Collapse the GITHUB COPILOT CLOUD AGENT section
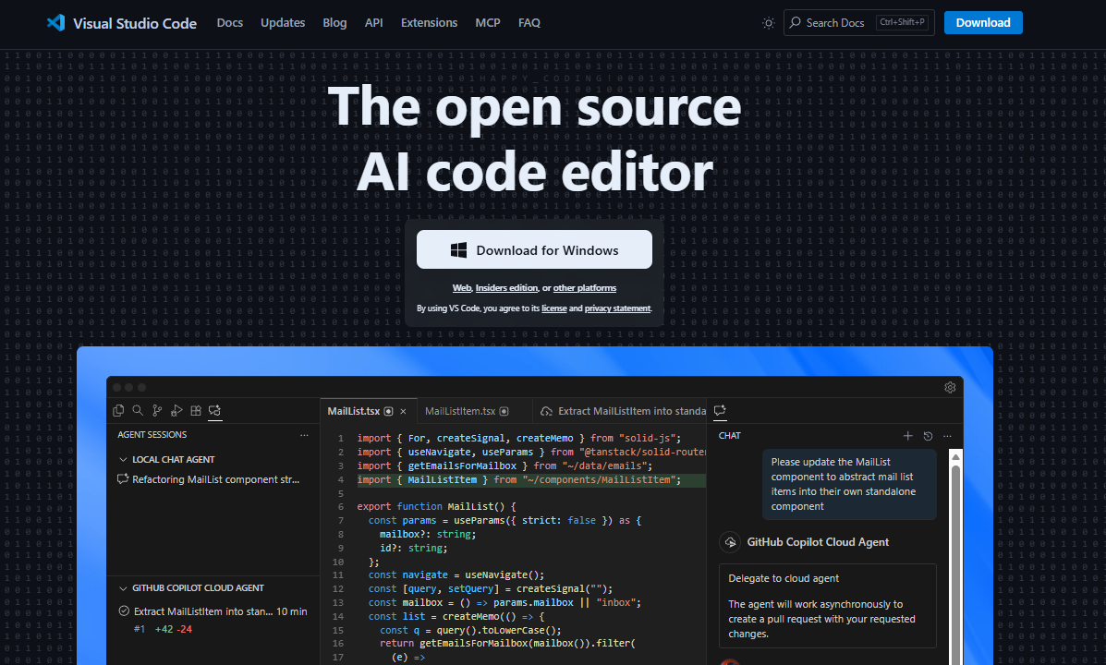Viewport: 1106px width, 665px height. click(124, 588)
